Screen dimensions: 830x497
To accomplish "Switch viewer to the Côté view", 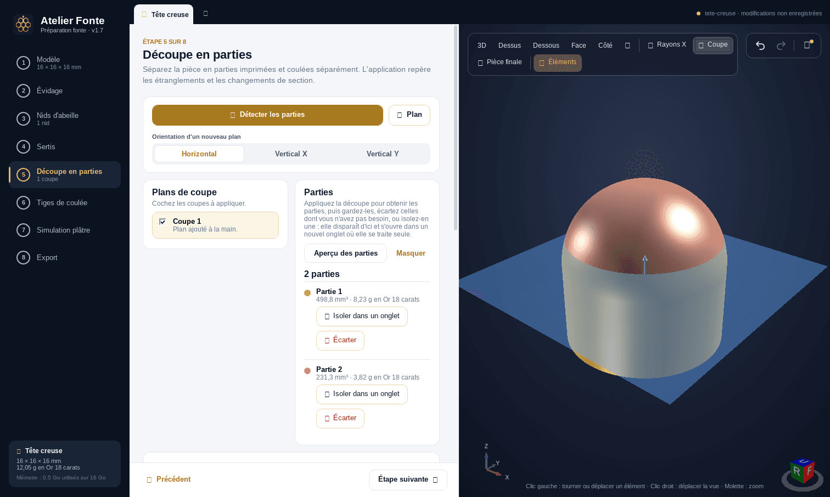I will pos(605,46).
